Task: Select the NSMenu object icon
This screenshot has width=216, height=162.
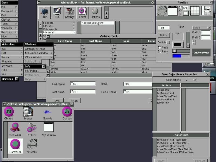Action: coord(32,146)
